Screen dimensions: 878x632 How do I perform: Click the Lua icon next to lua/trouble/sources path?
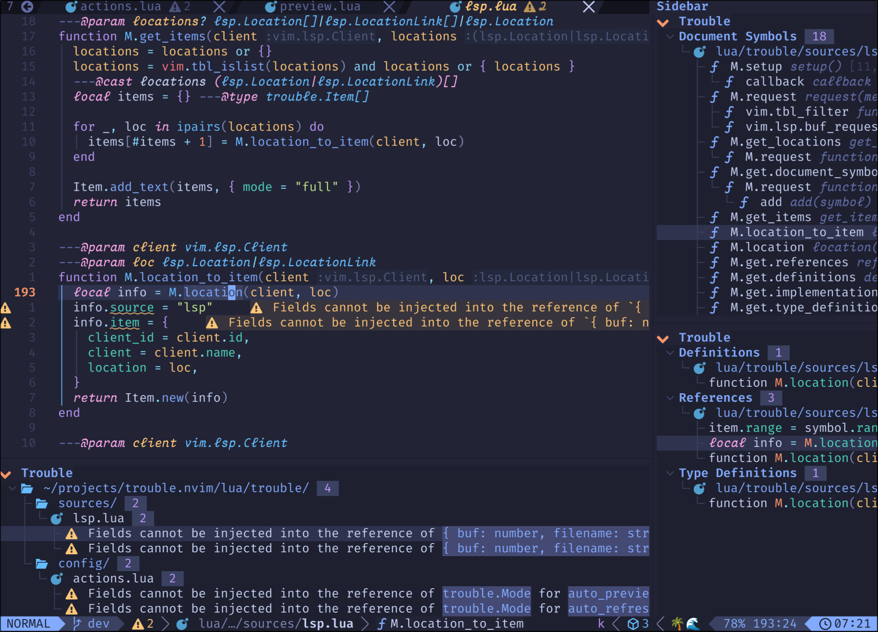click(699, 52)
